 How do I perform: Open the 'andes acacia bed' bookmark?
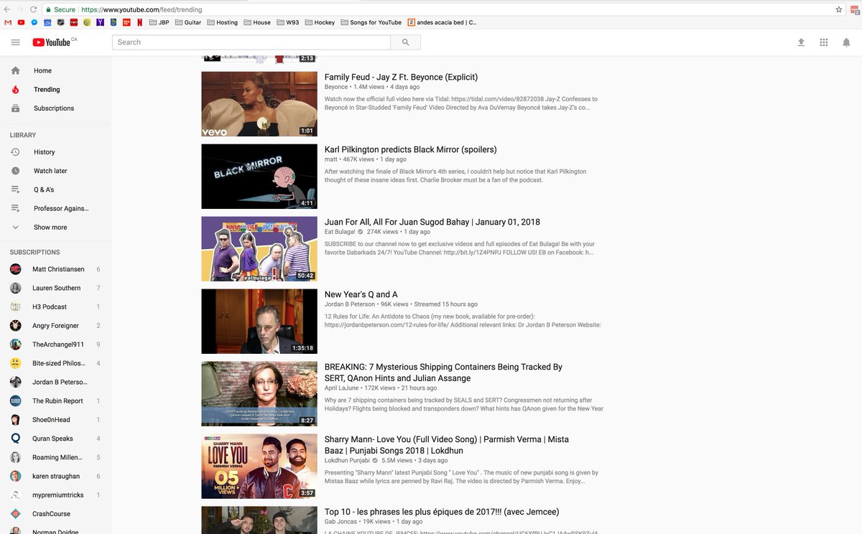[x=442, y=22]
